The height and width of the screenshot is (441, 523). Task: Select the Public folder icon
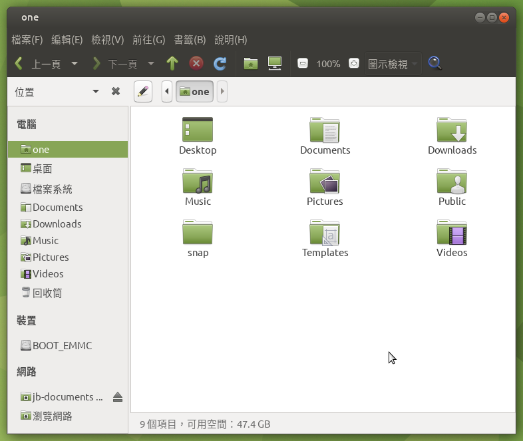[x=452, y=181]
